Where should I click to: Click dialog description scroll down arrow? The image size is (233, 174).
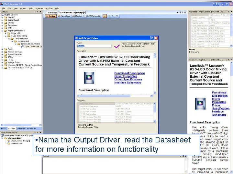(x=155, y=93)
